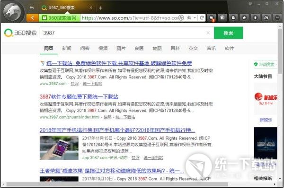Click the 360搜索官网 site identity badge
This screenshot has width=284, height=188.
(x=59, y=18)
